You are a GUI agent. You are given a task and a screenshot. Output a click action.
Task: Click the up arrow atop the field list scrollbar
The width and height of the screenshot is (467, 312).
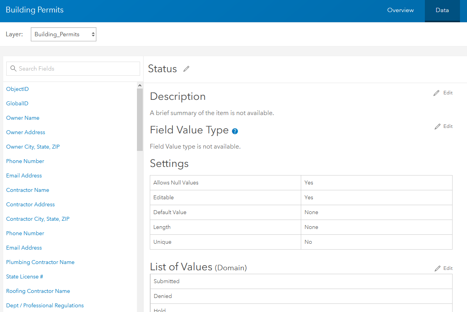pos(140,85)
